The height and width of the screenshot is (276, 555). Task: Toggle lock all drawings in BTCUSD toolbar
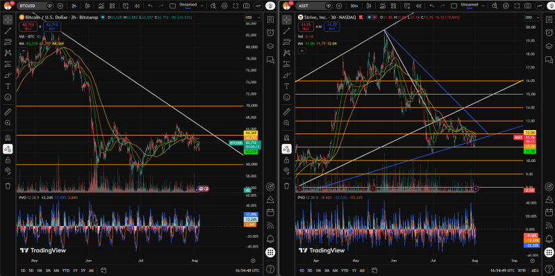click(x=8, y=160)
